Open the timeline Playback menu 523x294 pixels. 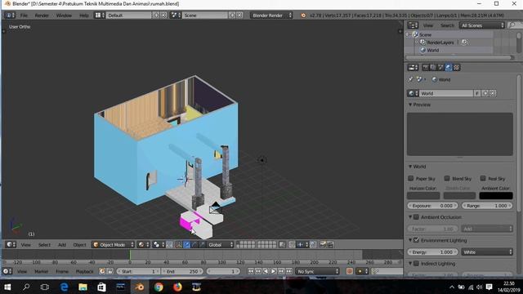84,271
